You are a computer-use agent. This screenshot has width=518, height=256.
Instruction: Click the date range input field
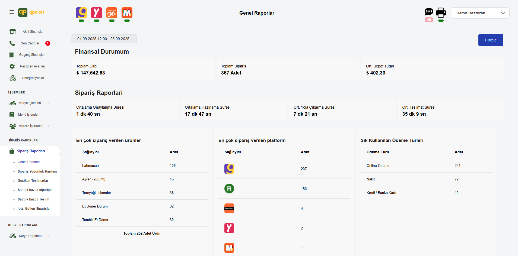pyautogui.click(x=104, y=39)
